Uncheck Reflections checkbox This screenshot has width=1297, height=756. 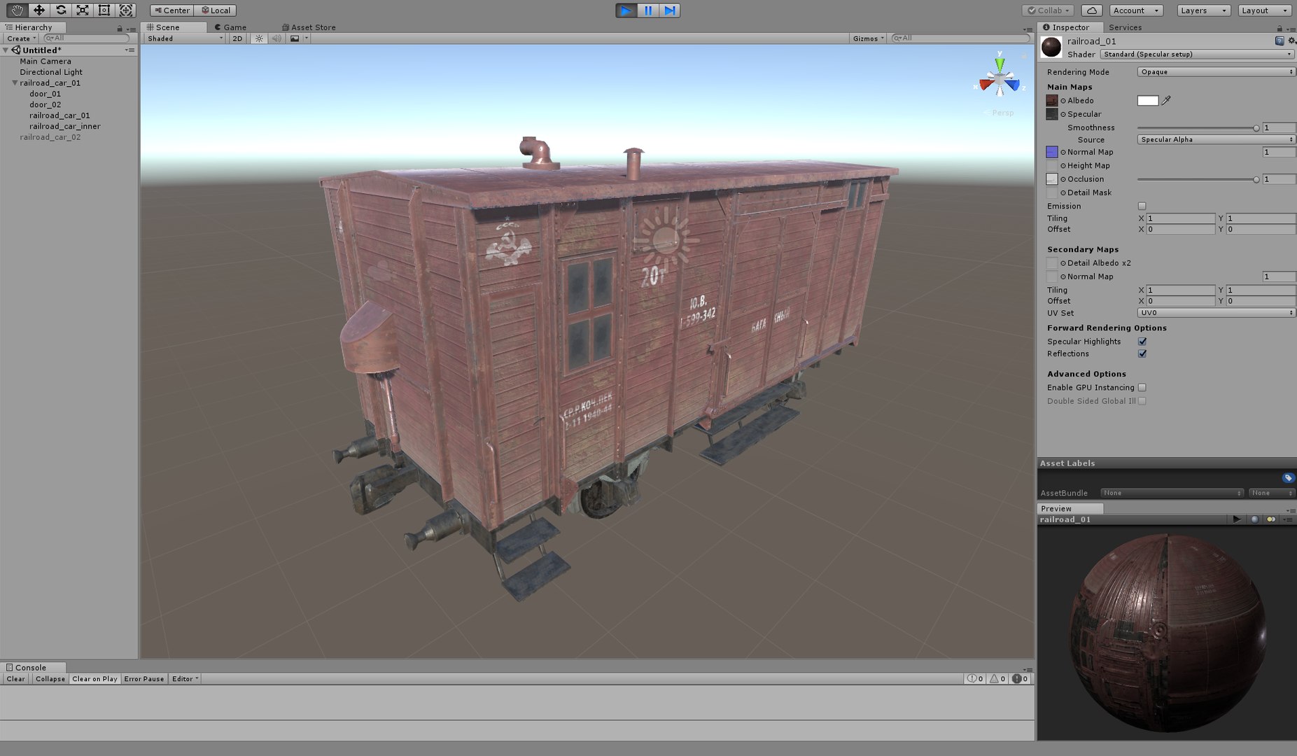(1142, 353)
